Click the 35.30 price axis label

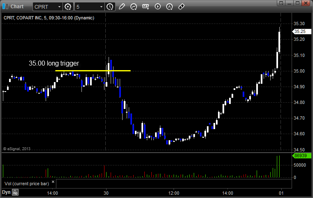[299, 24]
